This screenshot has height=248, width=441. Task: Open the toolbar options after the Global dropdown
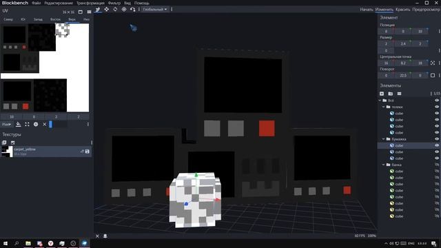click(172, 9)
